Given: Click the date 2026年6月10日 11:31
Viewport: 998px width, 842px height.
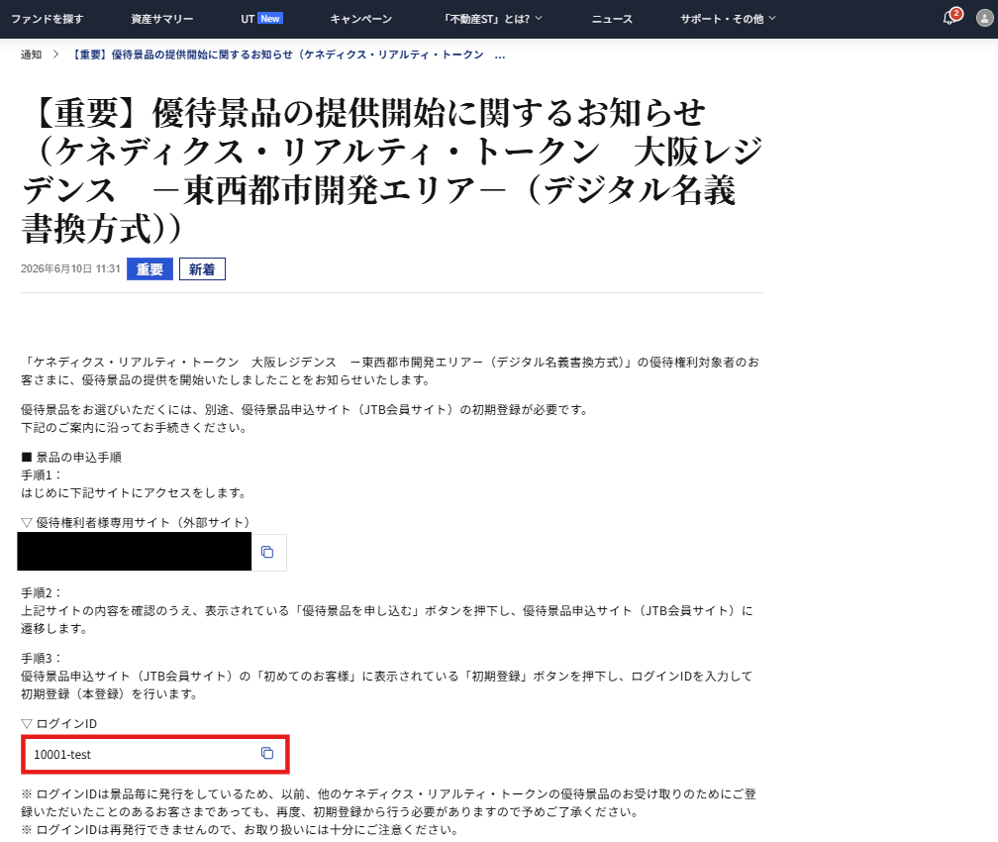Looking at the screenshot, I should 70,268.
